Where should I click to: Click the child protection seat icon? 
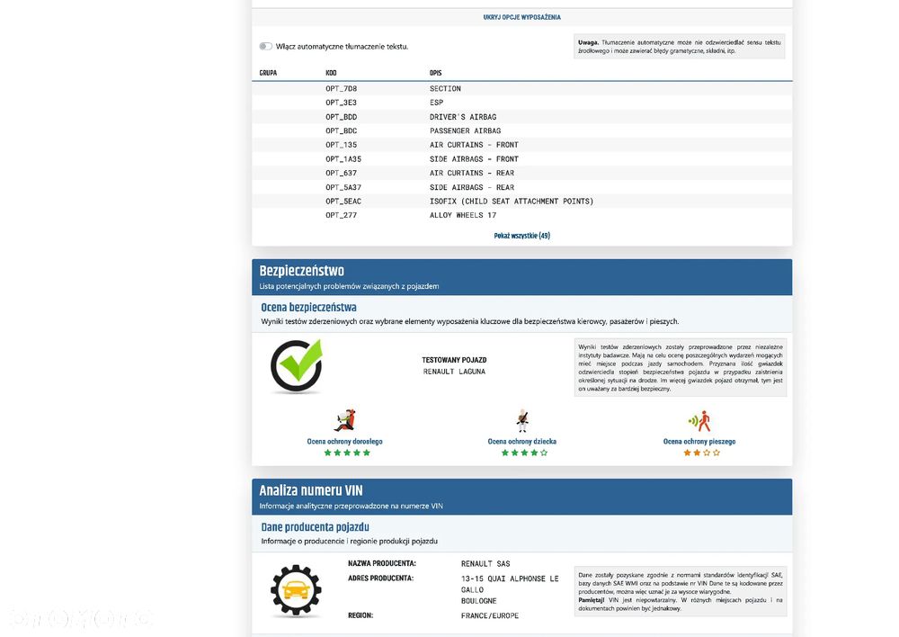[x=521, y=421]
